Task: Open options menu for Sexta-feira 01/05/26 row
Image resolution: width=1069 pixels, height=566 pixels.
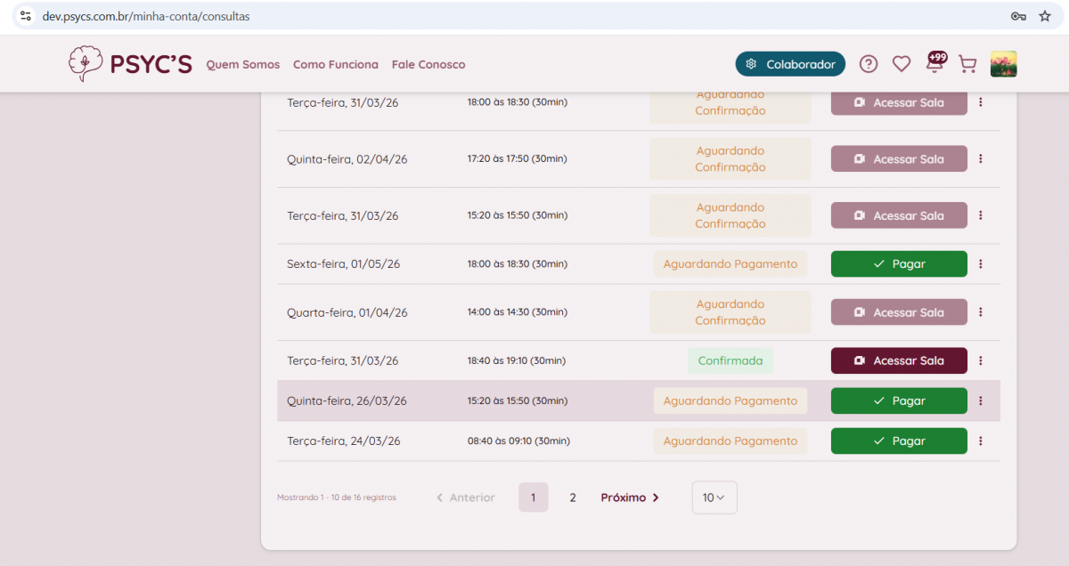Action: click(981, 263)
